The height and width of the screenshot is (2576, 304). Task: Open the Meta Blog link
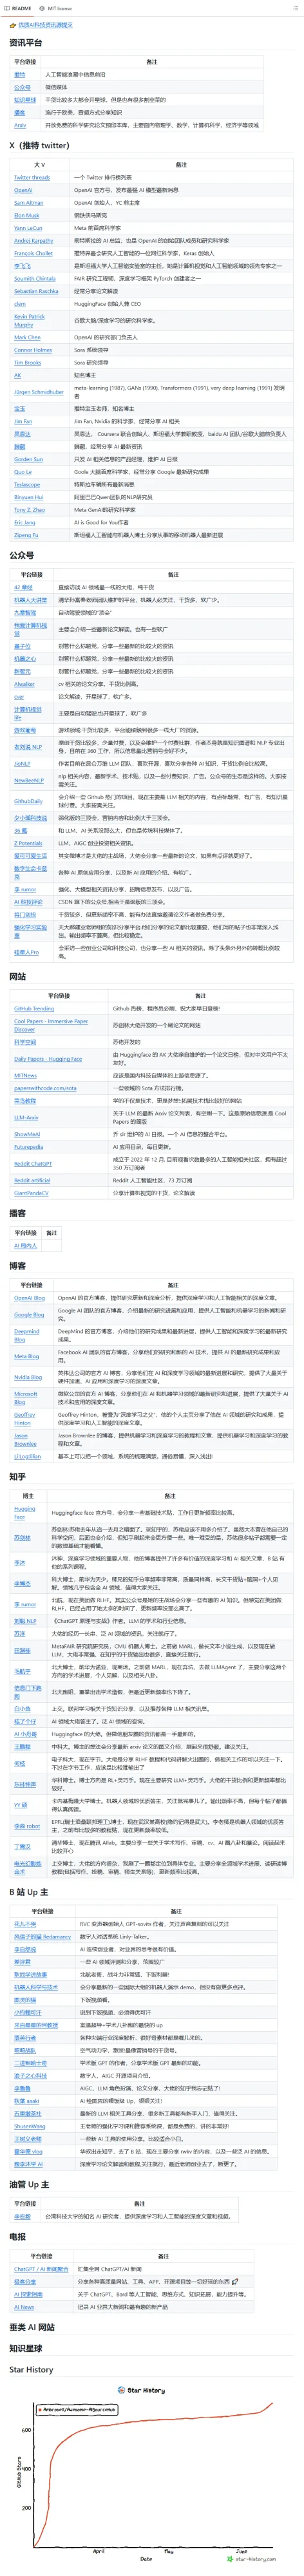click(26, 1356)
